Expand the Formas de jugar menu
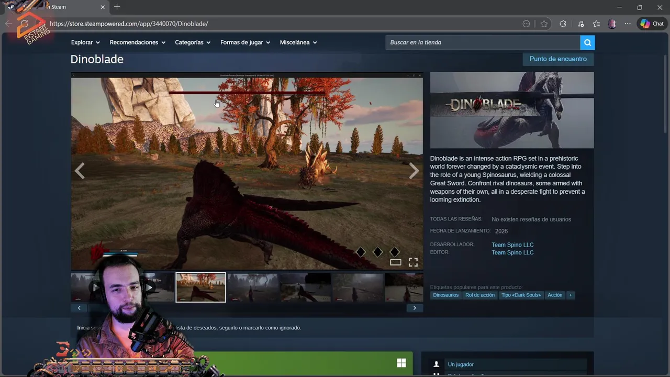Screen dimensions: 670x377 [245, 42]
